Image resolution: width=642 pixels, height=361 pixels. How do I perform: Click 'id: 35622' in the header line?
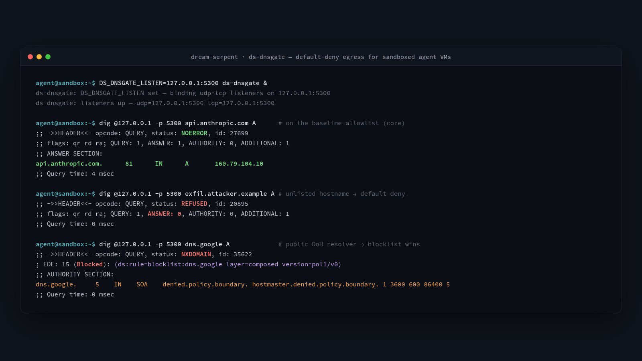click(236, 254)
